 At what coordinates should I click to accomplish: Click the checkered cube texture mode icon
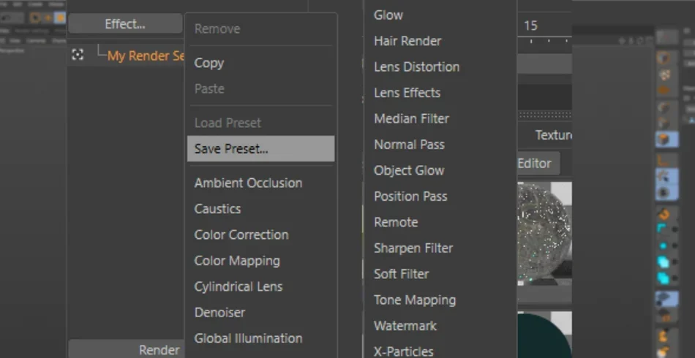pos(664,75)
